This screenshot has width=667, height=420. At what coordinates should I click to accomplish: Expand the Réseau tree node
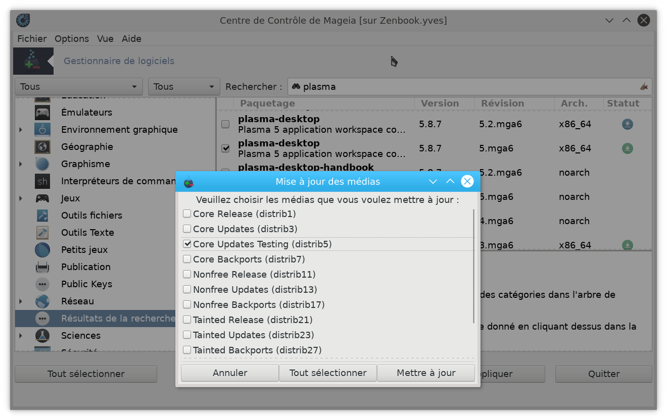pos(21,301)
